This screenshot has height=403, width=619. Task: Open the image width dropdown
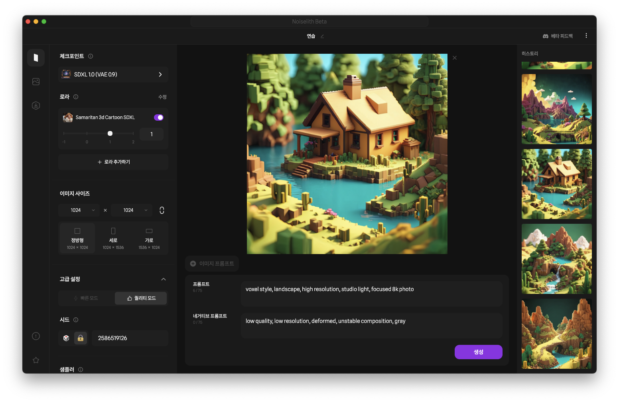pyautogui.click(x=79, y=210)
